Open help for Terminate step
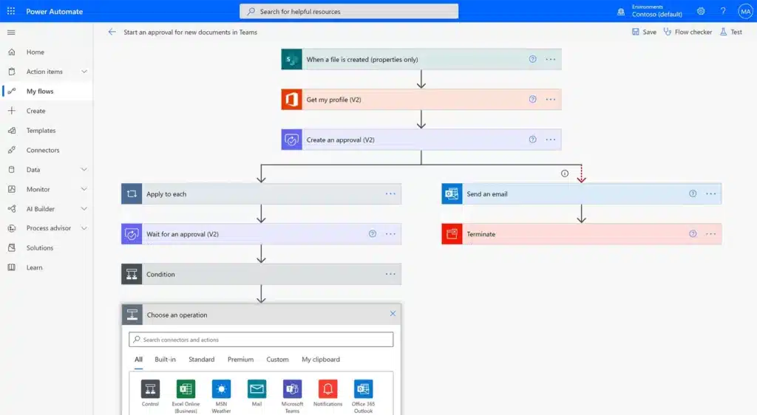757x415 pixels. (x=693, y=234)
